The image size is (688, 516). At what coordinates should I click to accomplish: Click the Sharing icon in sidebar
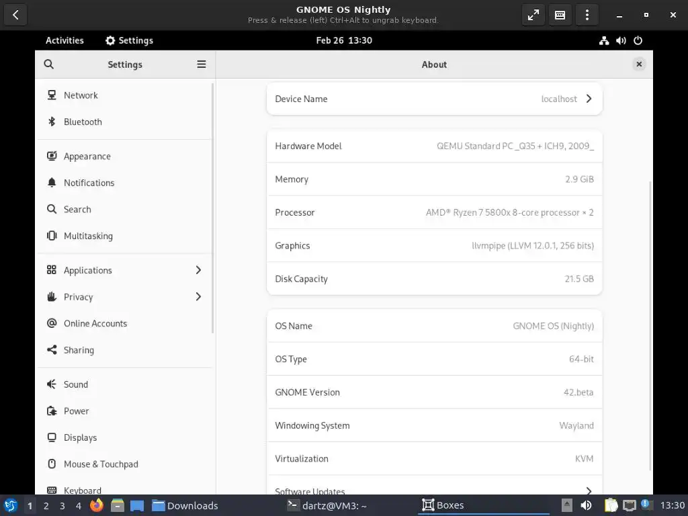(52, 349)
